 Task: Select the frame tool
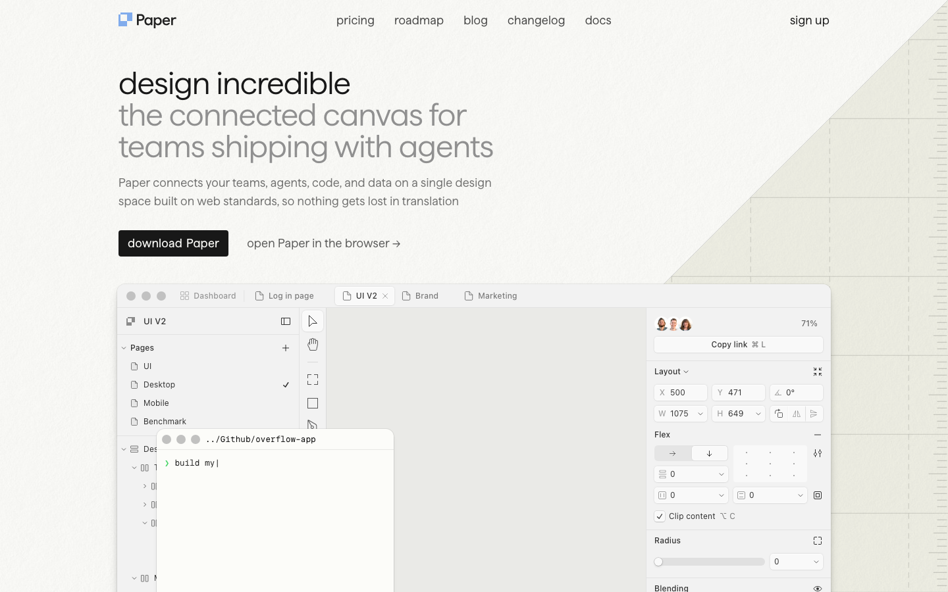point(313,380)
